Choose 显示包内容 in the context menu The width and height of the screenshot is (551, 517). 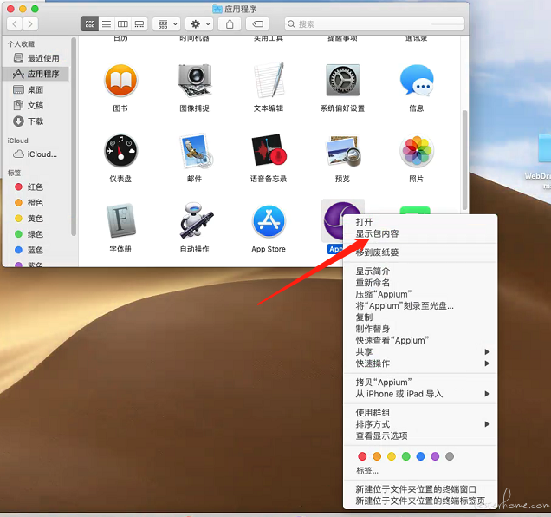(x=420, y=233)
